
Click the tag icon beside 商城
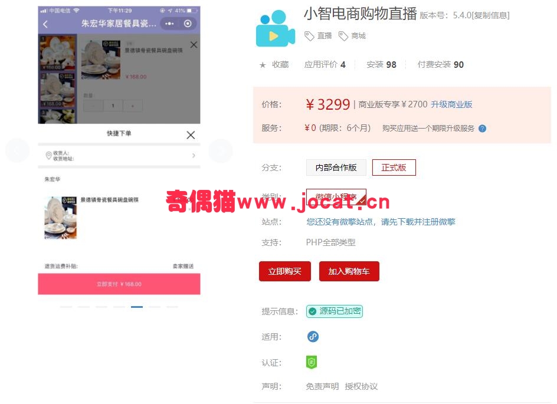click(x=343, y=36)
